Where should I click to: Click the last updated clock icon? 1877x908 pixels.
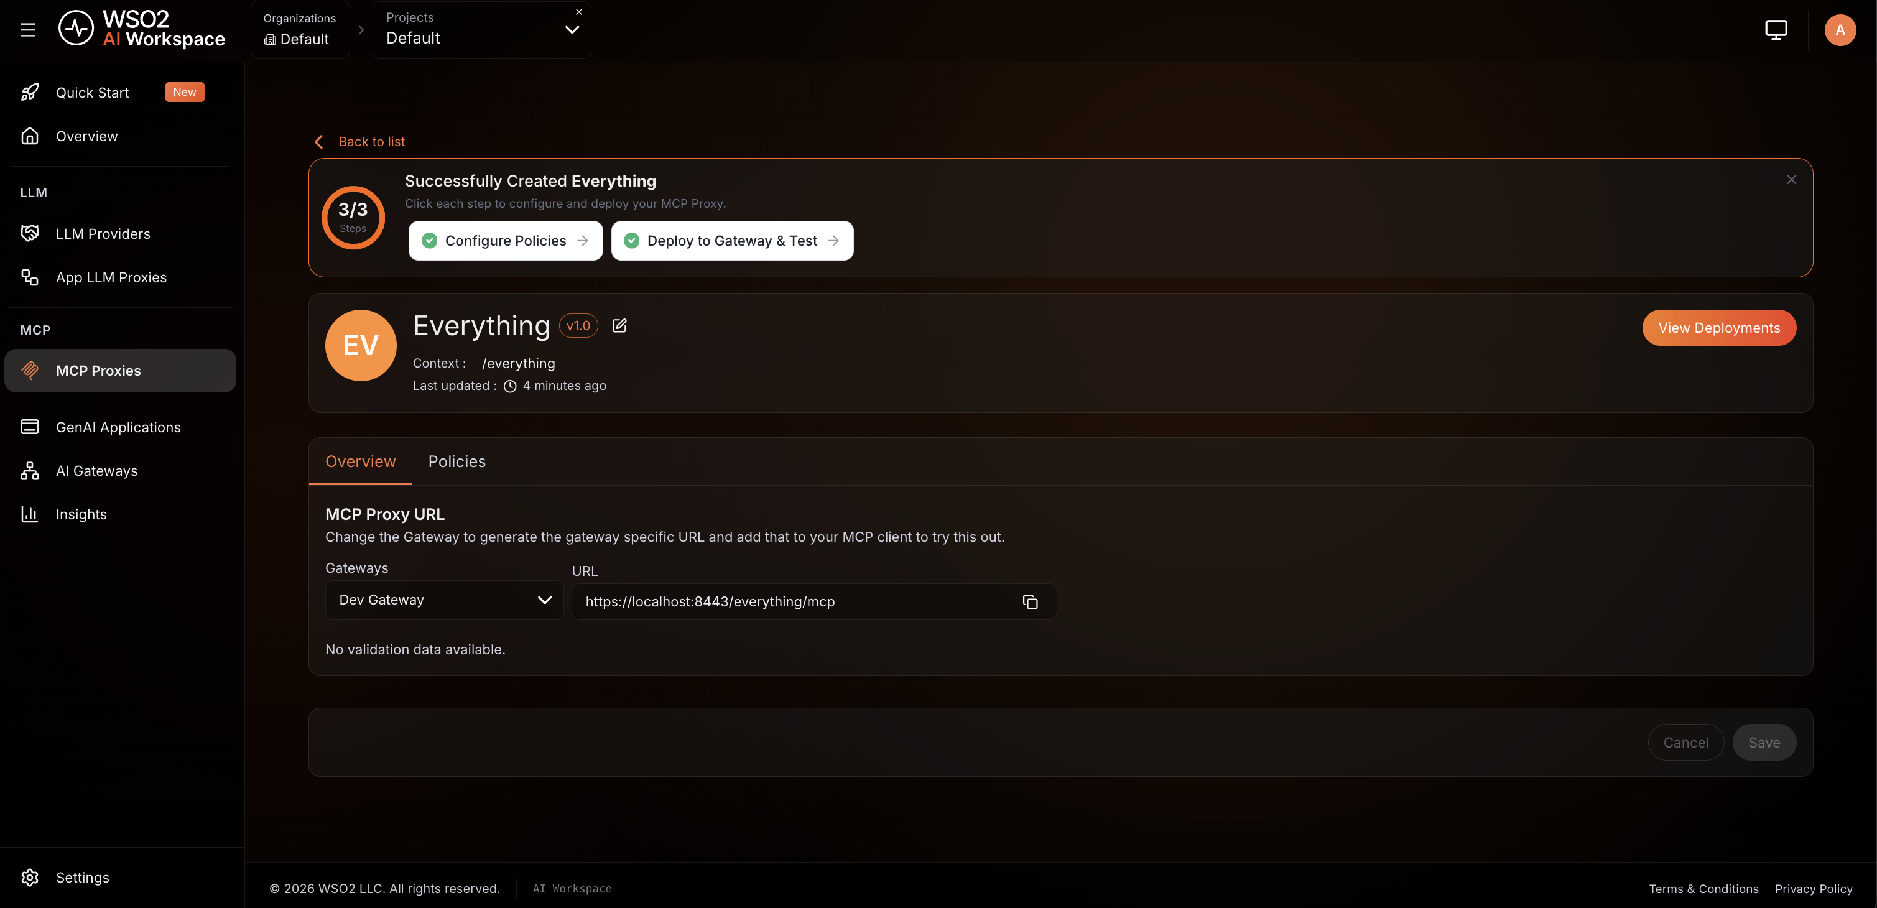(510, 386)
